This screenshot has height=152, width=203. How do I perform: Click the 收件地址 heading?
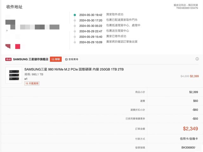(15, 7)
